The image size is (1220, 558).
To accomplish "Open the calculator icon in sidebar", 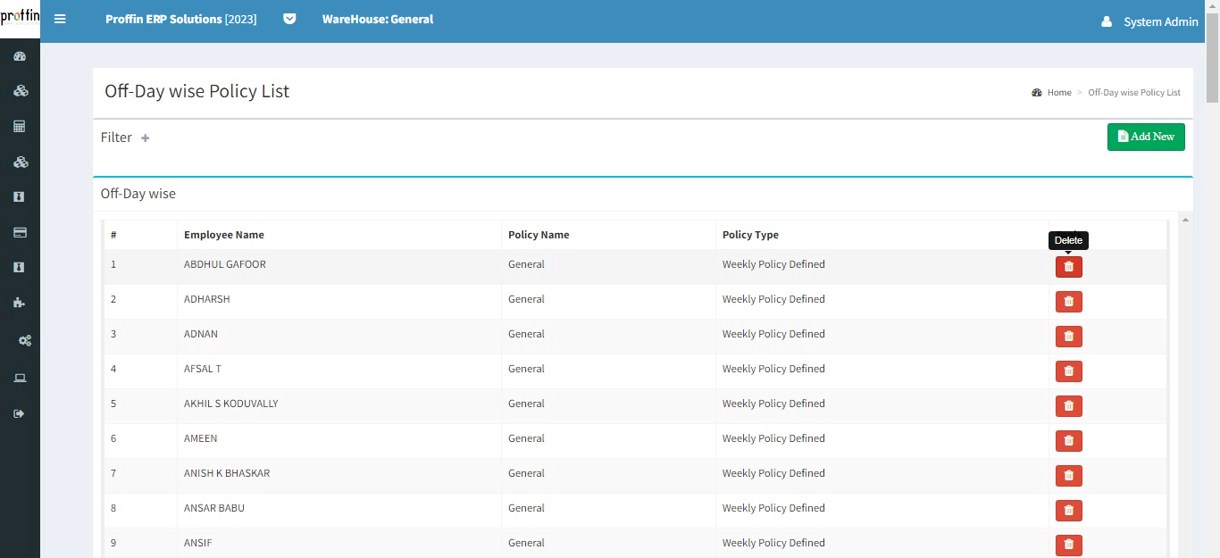I will [x=20, y=126].
